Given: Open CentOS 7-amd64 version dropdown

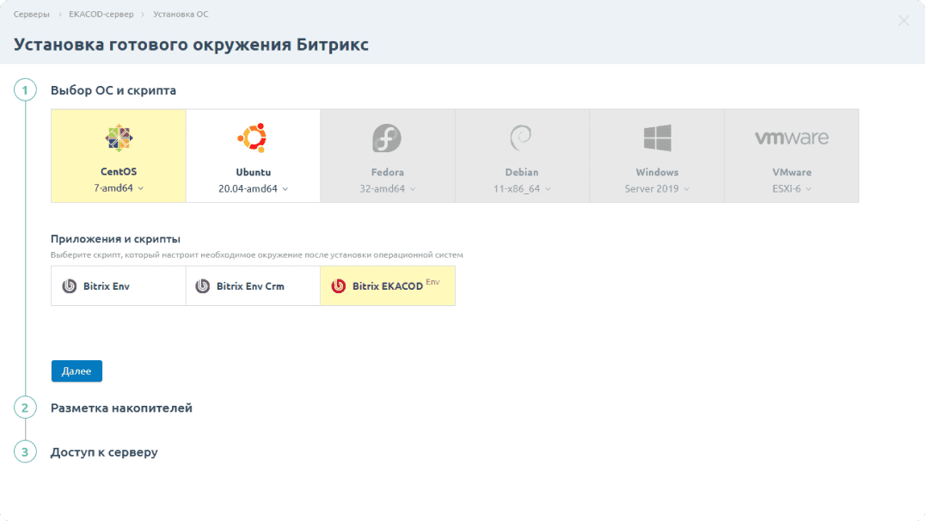Looking at the screenshot, I should (119, 188).
